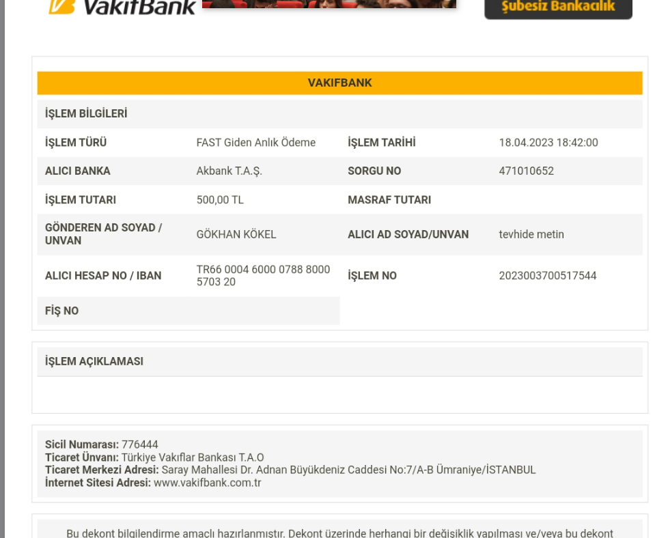Click the İŞLEM TUTARI label

pos(81,200)
